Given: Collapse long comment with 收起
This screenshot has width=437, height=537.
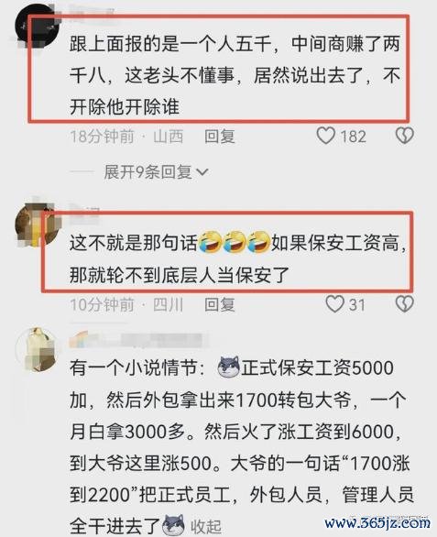Looking at the screenshot, I should 205,527.
